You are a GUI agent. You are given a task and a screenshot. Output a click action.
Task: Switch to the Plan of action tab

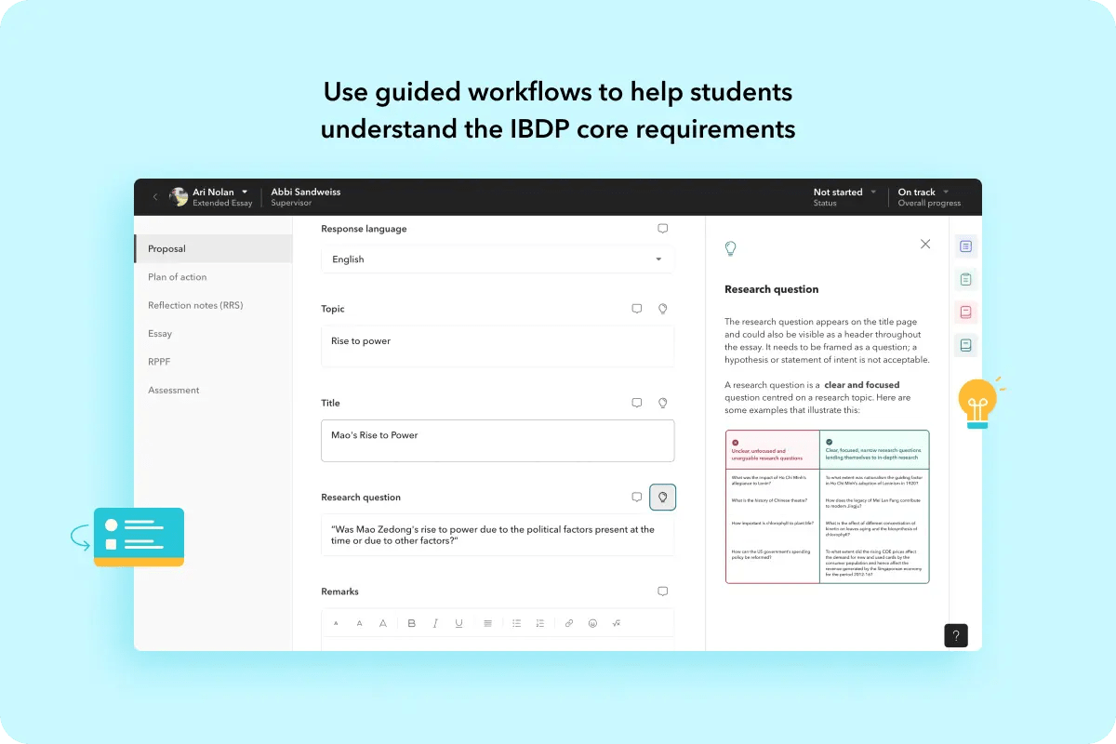[x=177, y=276]
